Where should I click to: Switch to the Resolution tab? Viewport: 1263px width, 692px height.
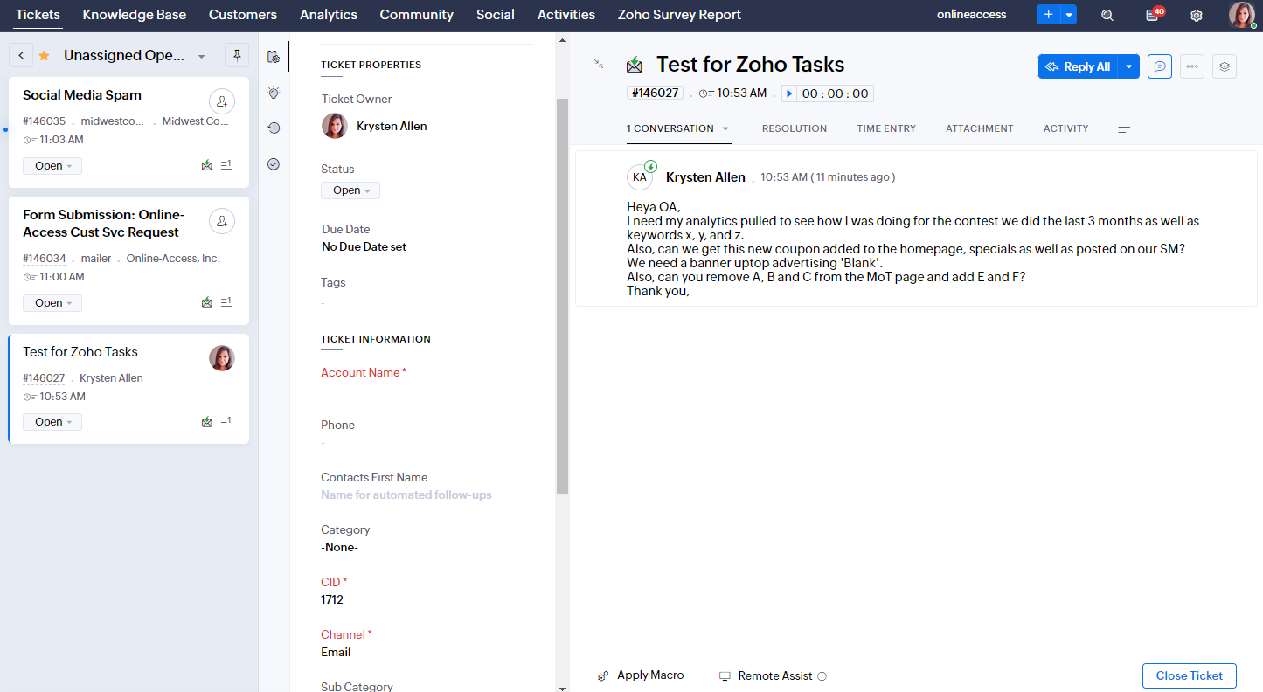[794, 128]
